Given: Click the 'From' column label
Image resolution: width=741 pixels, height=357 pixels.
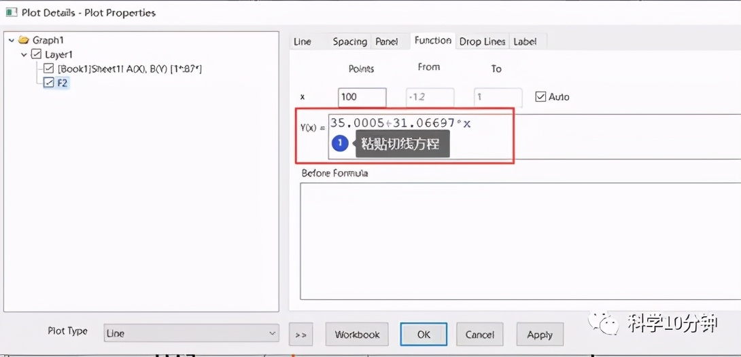Looking at the screenshot, I should (x=429, y=67).
